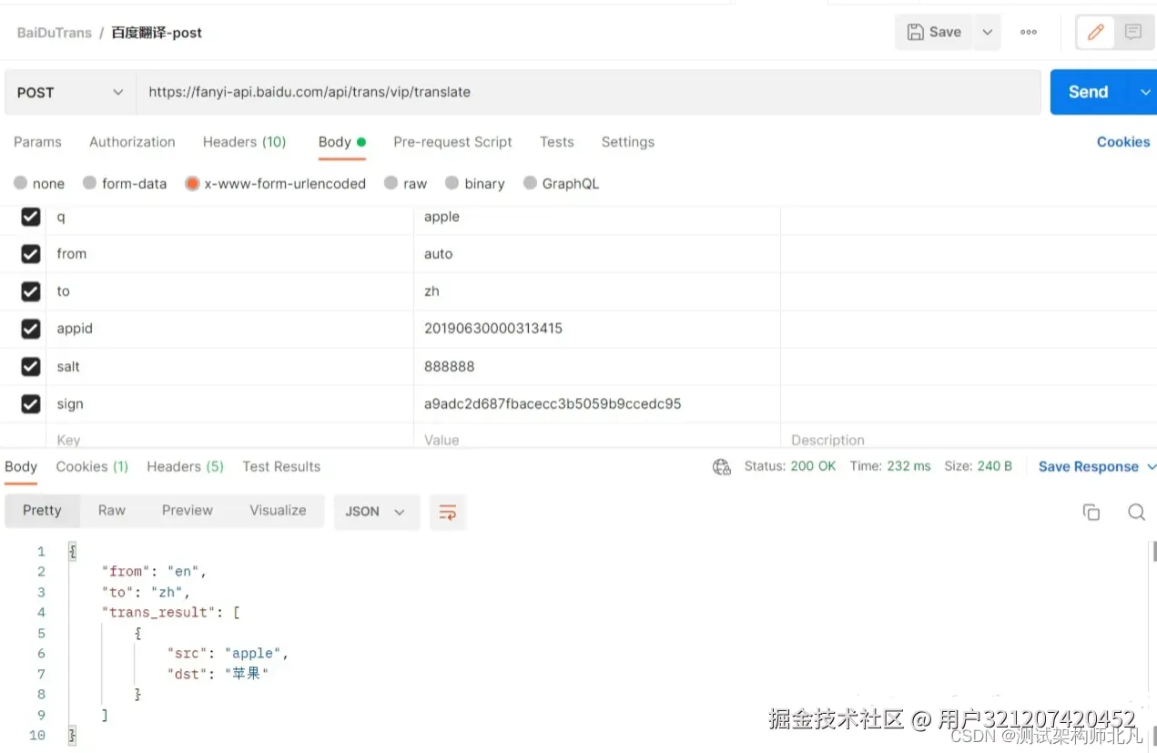Expand the Send button dropdown arrow
Screen dimensions: 1157x753
[x=1144, y=92]
